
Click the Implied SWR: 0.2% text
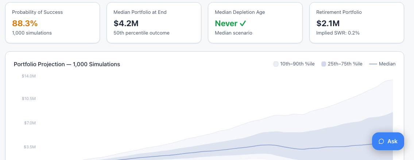[338, 33]
